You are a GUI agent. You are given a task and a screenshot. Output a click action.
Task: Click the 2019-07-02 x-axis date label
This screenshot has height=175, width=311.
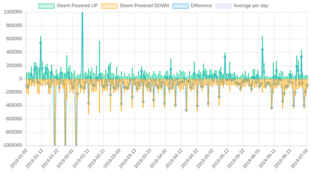[300, 159]
